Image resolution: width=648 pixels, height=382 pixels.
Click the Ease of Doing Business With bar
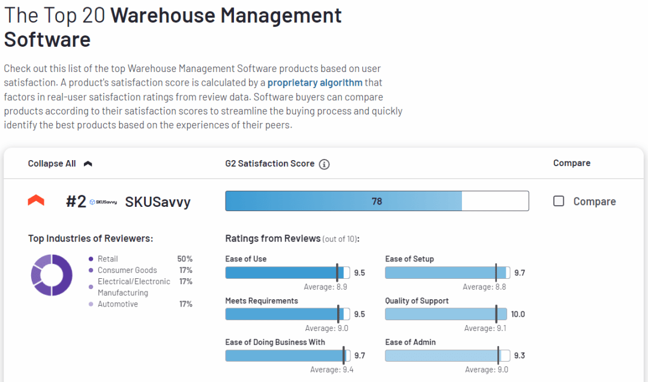287,356
